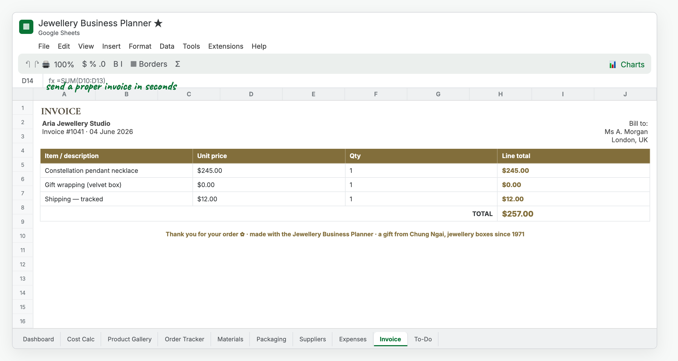Open the Edit menu
Screen dimensions: 678x361
point(64,46)
